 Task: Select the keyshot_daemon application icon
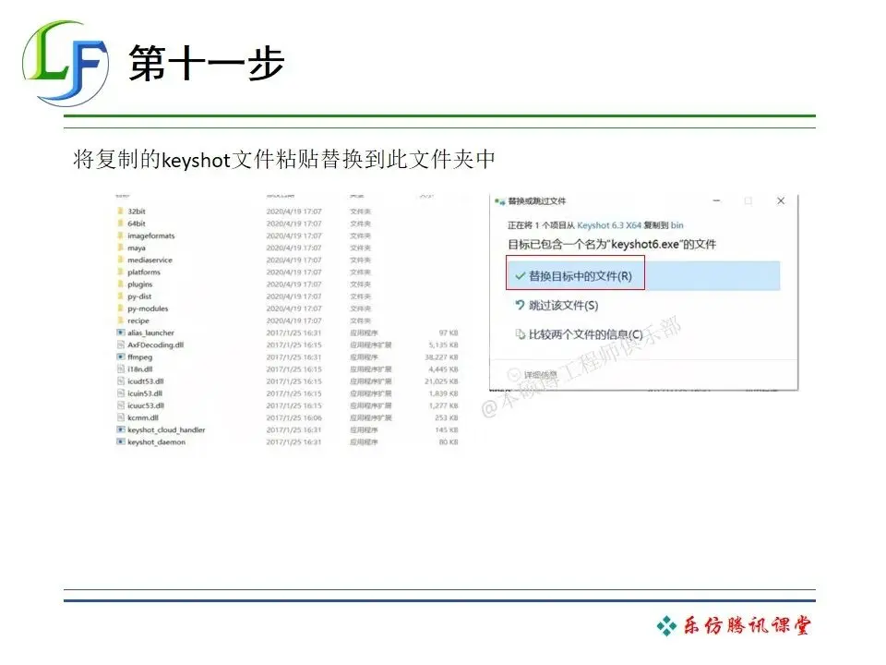(x=120, y=442)
